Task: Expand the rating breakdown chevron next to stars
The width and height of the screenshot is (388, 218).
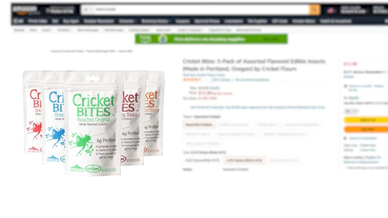Action: click(205, 79)
